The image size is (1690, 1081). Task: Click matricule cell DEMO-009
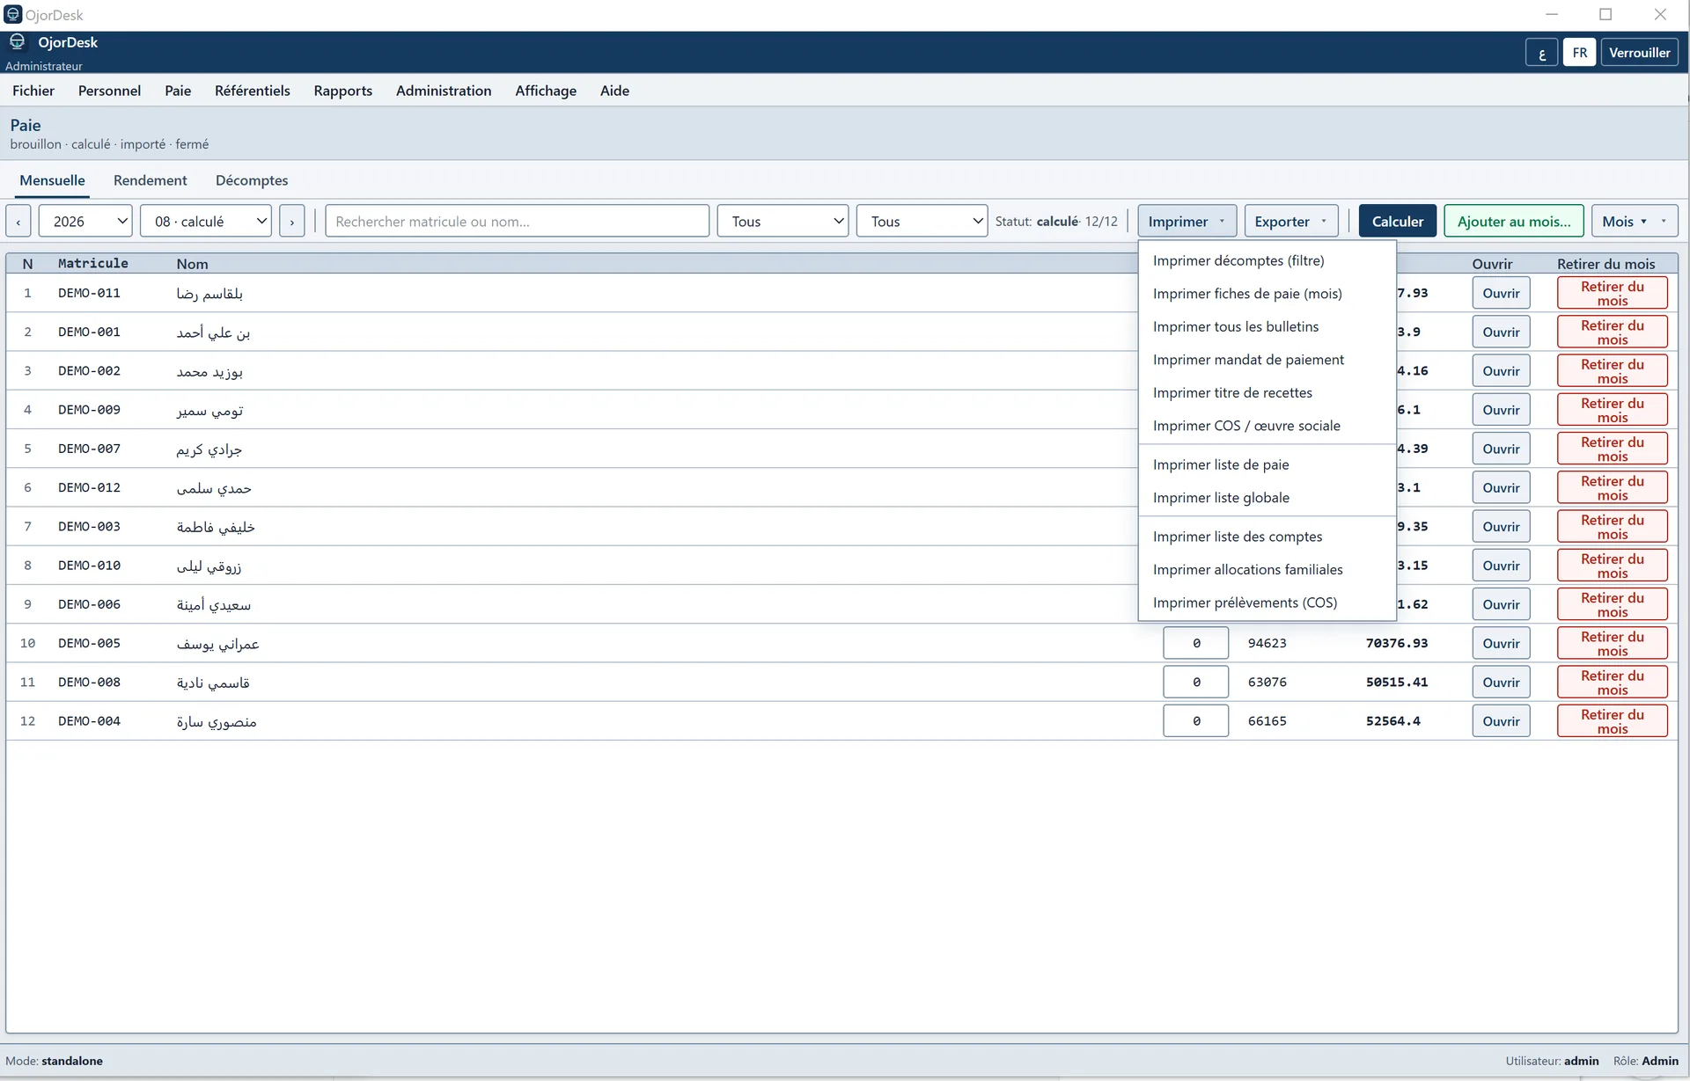[x=89, y=409]
